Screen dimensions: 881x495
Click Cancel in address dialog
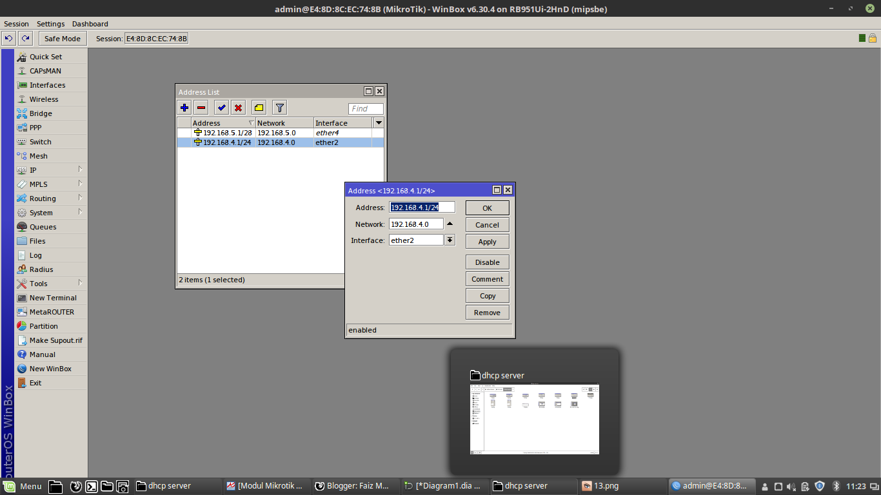[487, 225]
